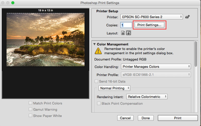The image size is (201, 126).
Task: Select the landscape layout orientation icon
Action: pyautogui.click(x=129, y=33)
